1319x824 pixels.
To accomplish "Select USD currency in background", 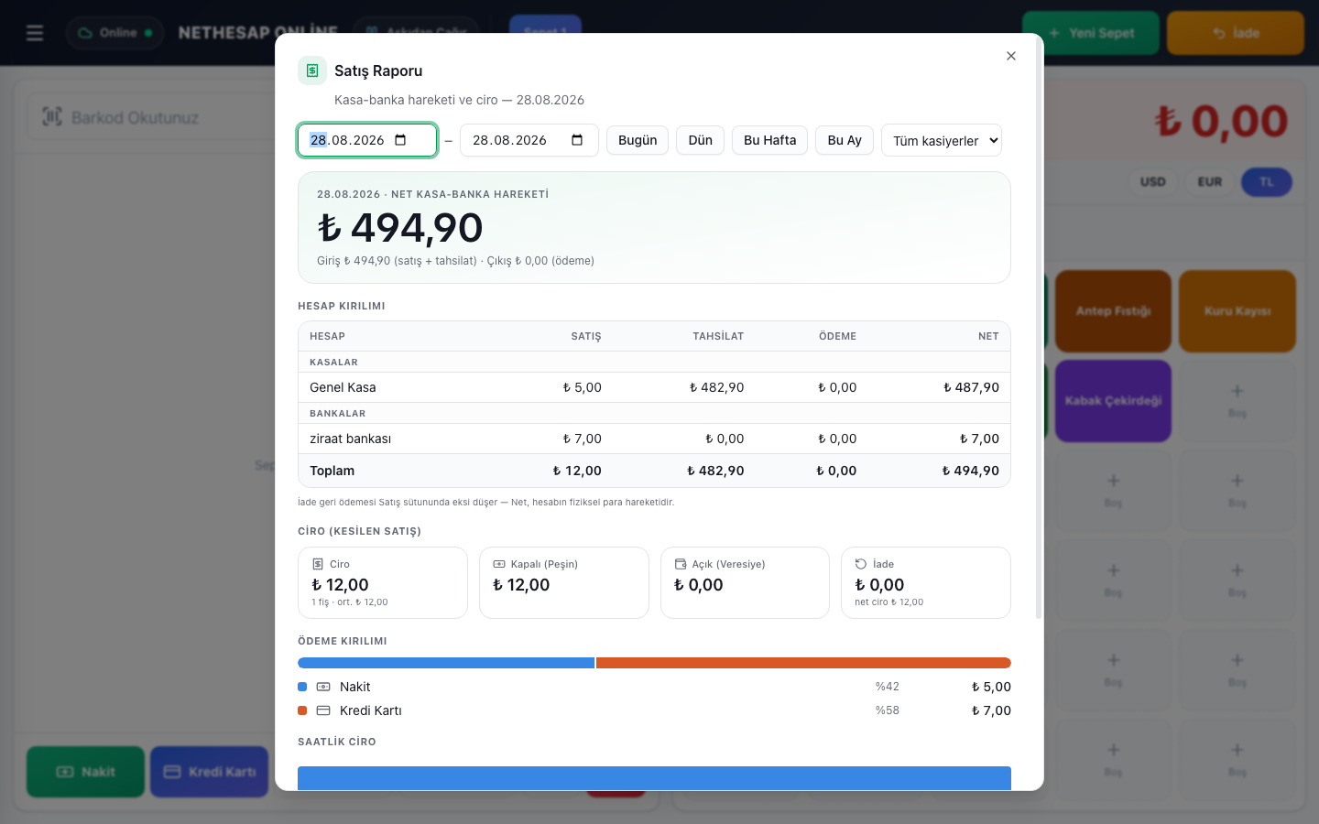I will pos(1153,181).
